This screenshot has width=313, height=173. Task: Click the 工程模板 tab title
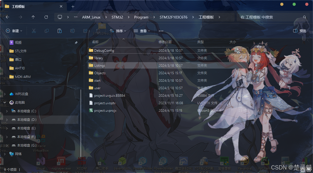pos(18,7)
